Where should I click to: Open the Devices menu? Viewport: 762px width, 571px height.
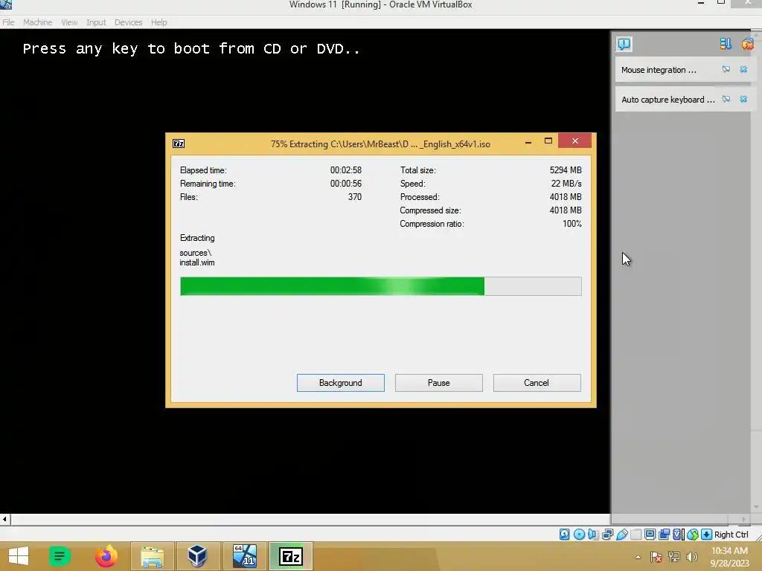(x=128, y=22)
